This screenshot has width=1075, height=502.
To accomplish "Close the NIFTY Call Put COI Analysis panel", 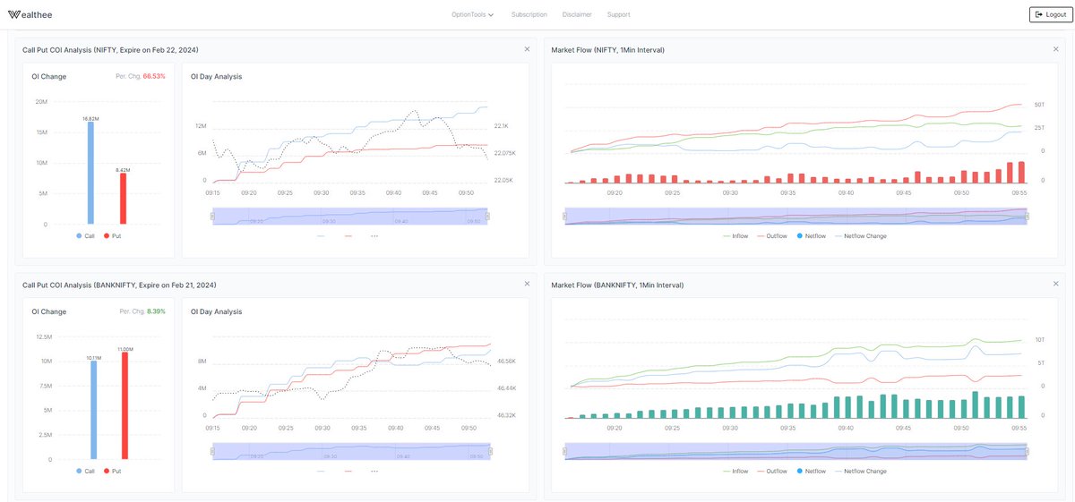I will point(527,49).
